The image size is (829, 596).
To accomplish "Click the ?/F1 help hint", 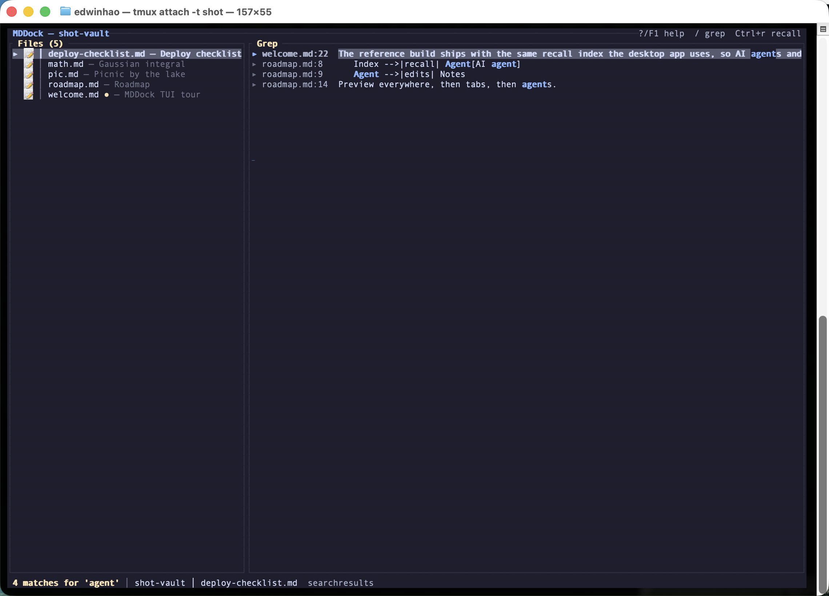I will [x=661, y=34].
